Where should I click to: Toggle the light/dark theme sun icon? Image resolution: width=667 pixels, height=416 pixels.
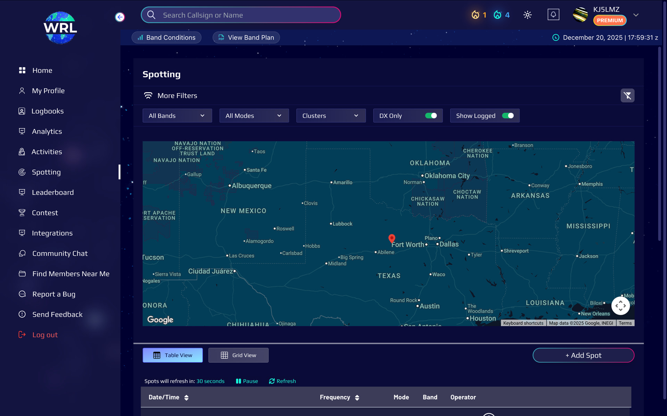(527, 15)
